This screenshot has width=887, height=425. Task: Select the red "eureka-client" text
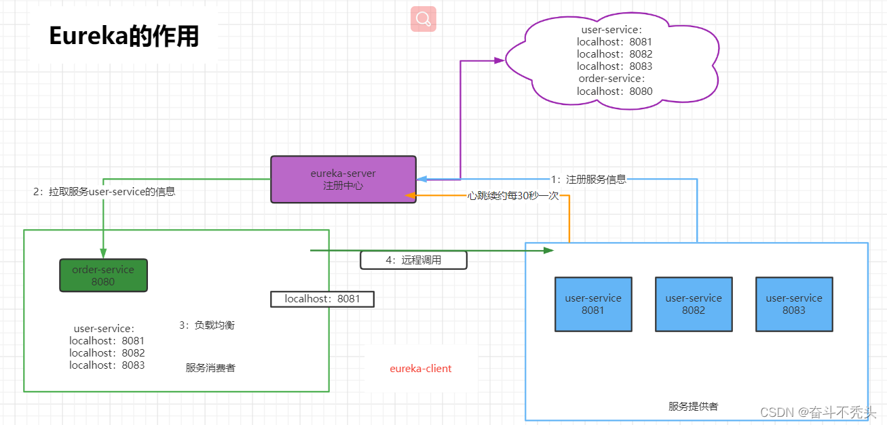coord(421,369)
